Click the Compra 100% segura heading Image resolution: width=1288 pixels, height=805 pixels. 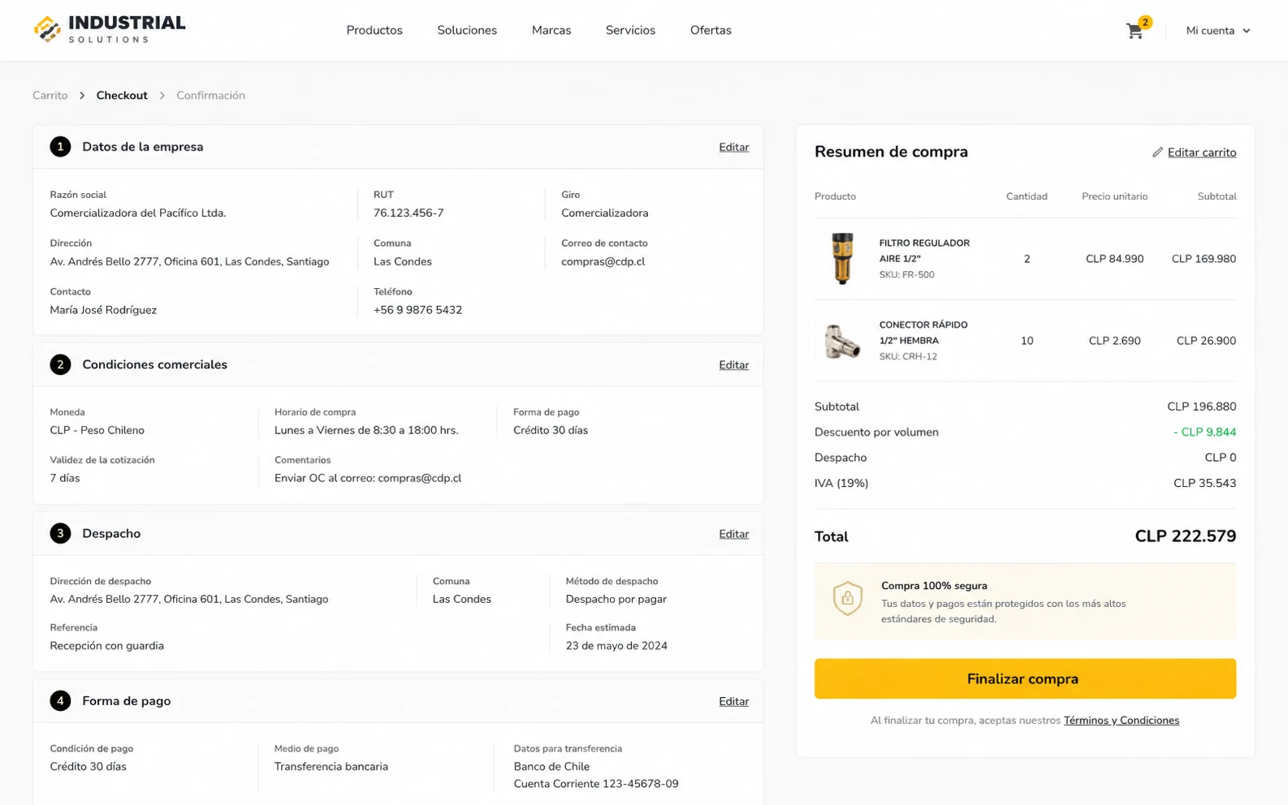[934, 585]
